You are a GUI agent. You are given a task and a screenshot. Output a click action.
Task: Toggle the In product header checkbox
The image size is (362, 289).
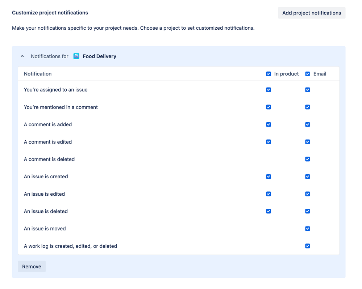269,74
